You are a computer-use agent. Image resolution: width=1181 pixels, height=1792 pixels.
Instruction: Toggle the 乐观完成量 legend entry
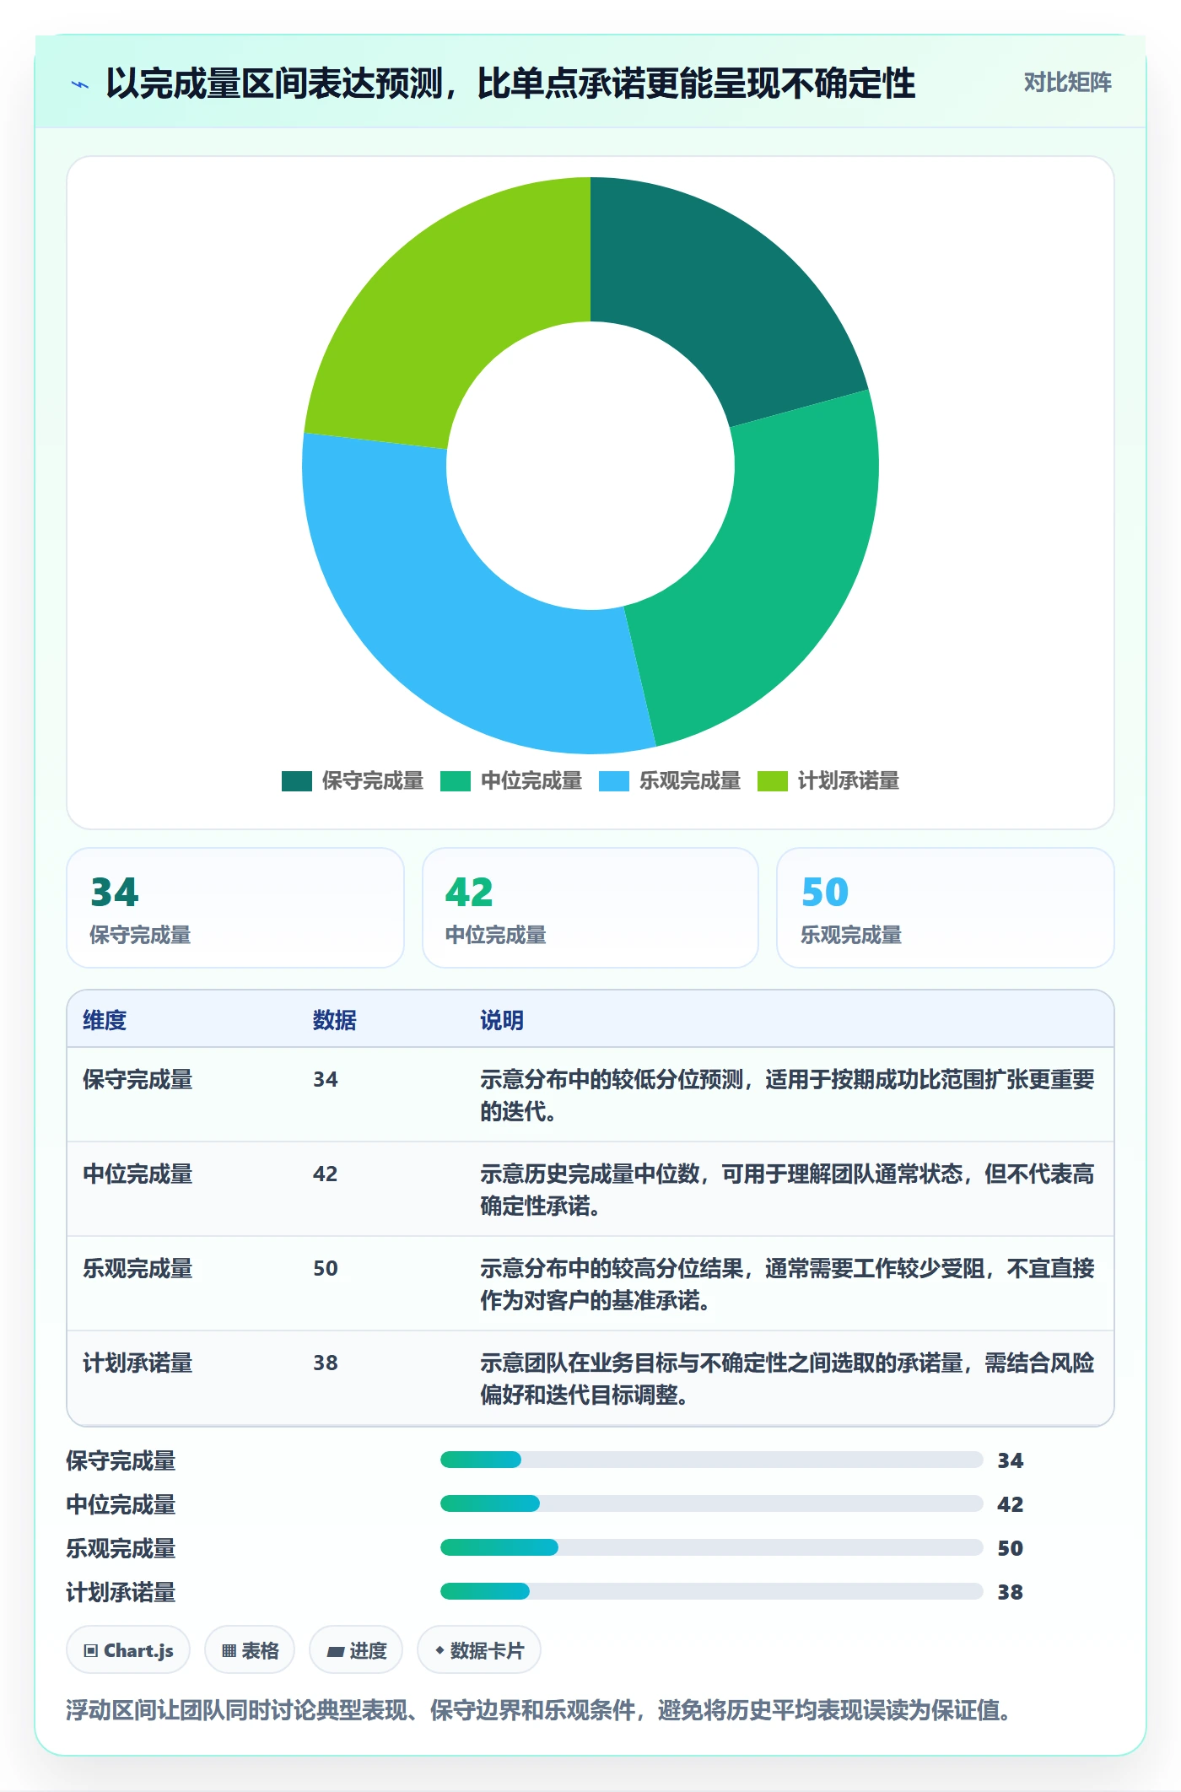pos(670,781)
